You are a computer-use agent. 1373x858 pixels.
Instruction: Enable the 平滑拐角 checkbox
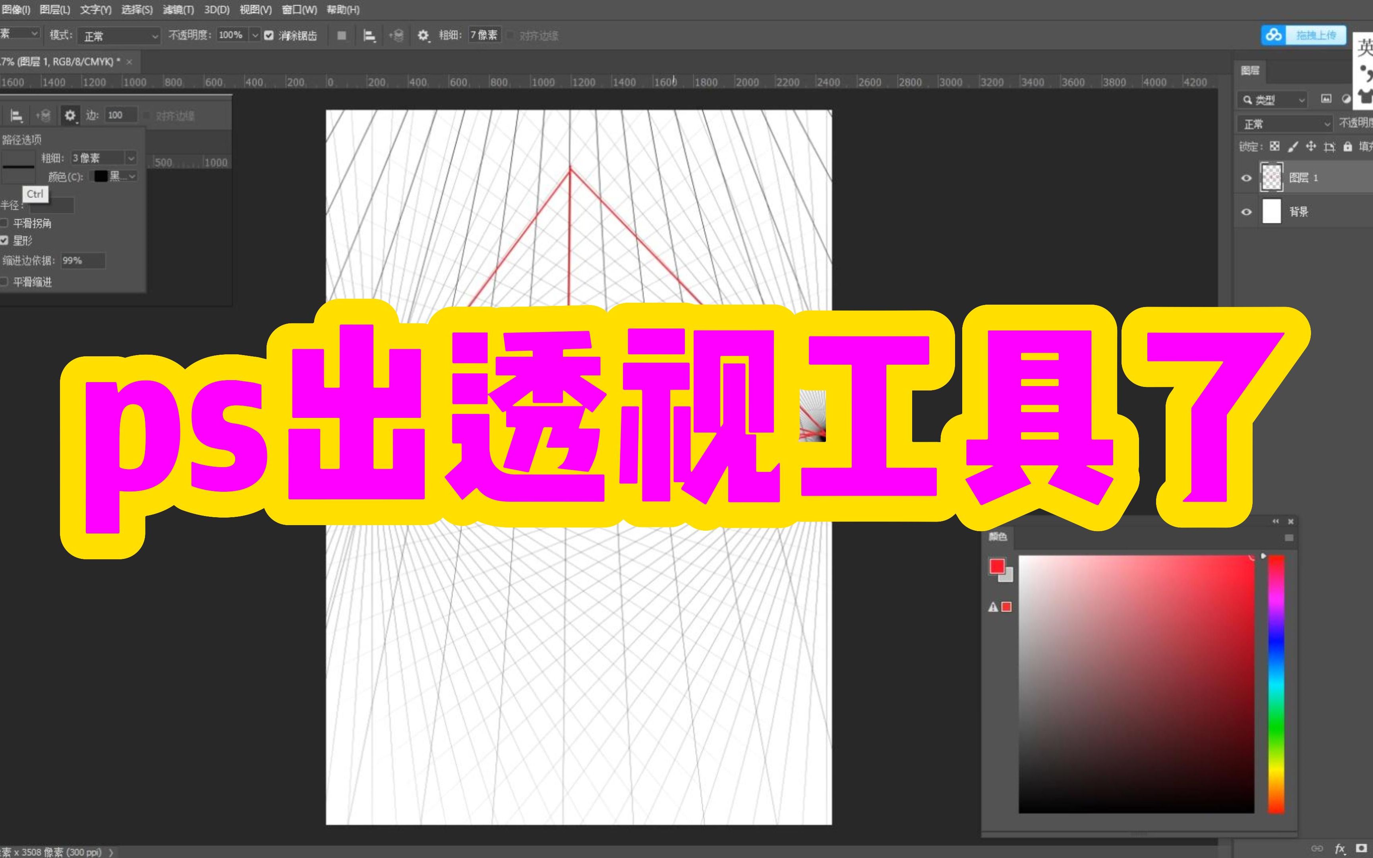[x=4, y=223]
